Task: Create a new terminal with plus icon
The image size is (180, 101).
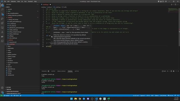Action: (x=168, y=71)
